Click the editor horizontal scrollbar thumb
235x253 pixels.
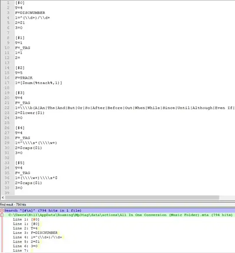(x=112, y=198)
